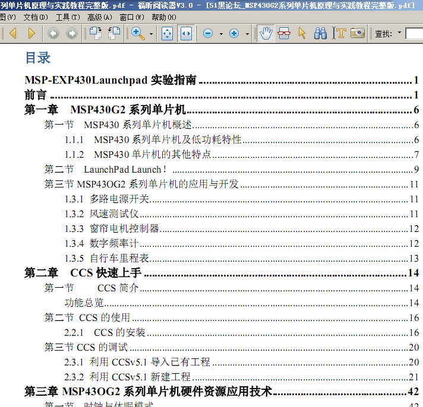Open 第三节 MSP430G2 系列单片机的应用与开发
Viewport: 423px width, 407px height.
point(232,184)
